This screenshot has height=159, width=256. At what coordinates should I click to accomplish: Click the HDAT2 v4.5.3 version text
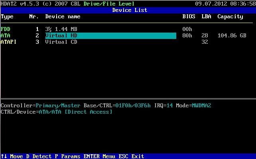(20, 4)
